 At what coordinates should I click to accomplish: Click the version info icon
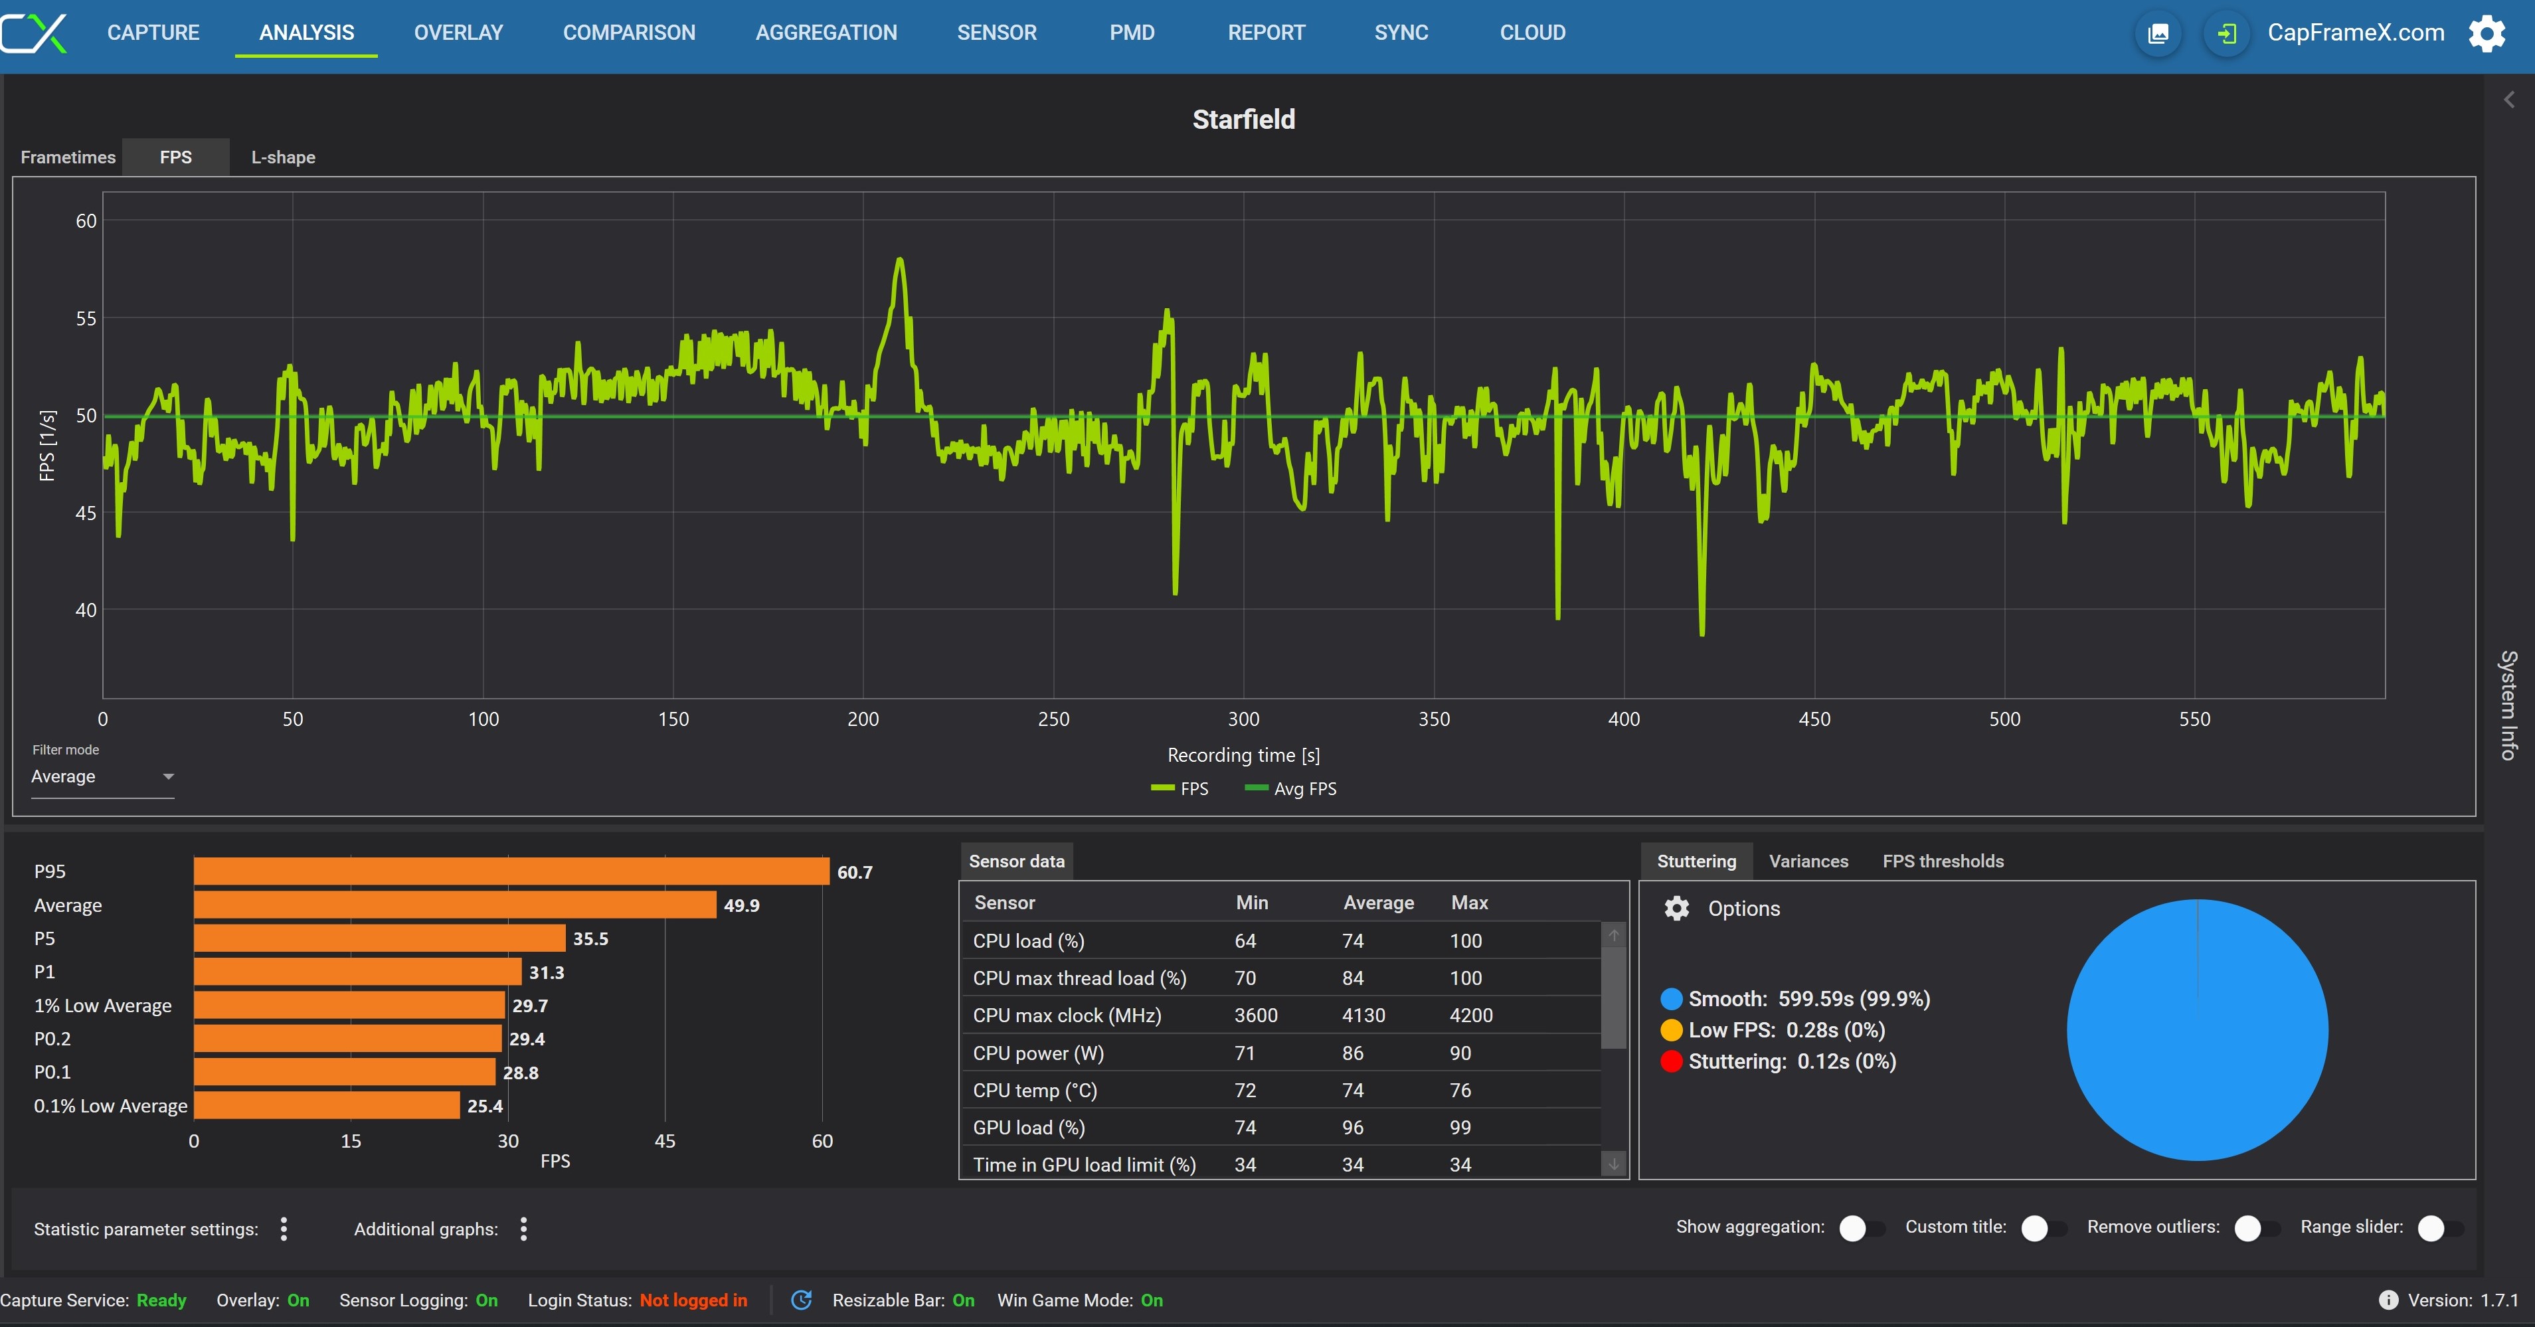click(2388, 1300)
